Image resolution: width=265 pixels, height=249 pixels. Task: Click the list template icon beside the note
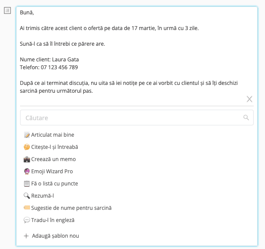(7, 10)
